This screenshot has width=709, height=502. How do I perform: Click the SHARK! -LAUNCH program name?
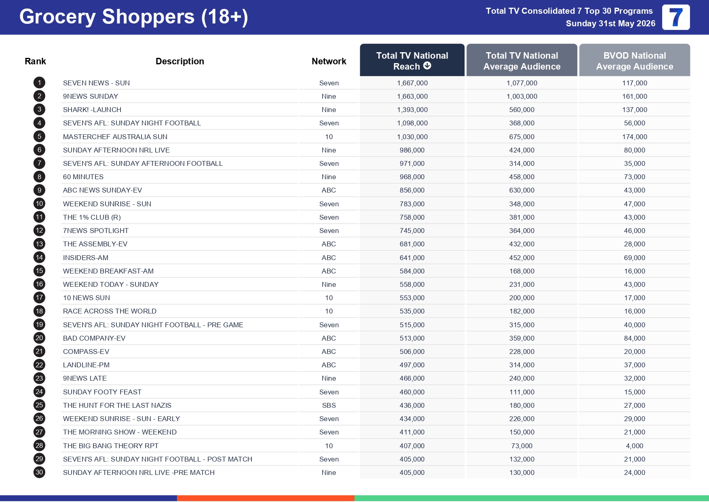(92, 110)
